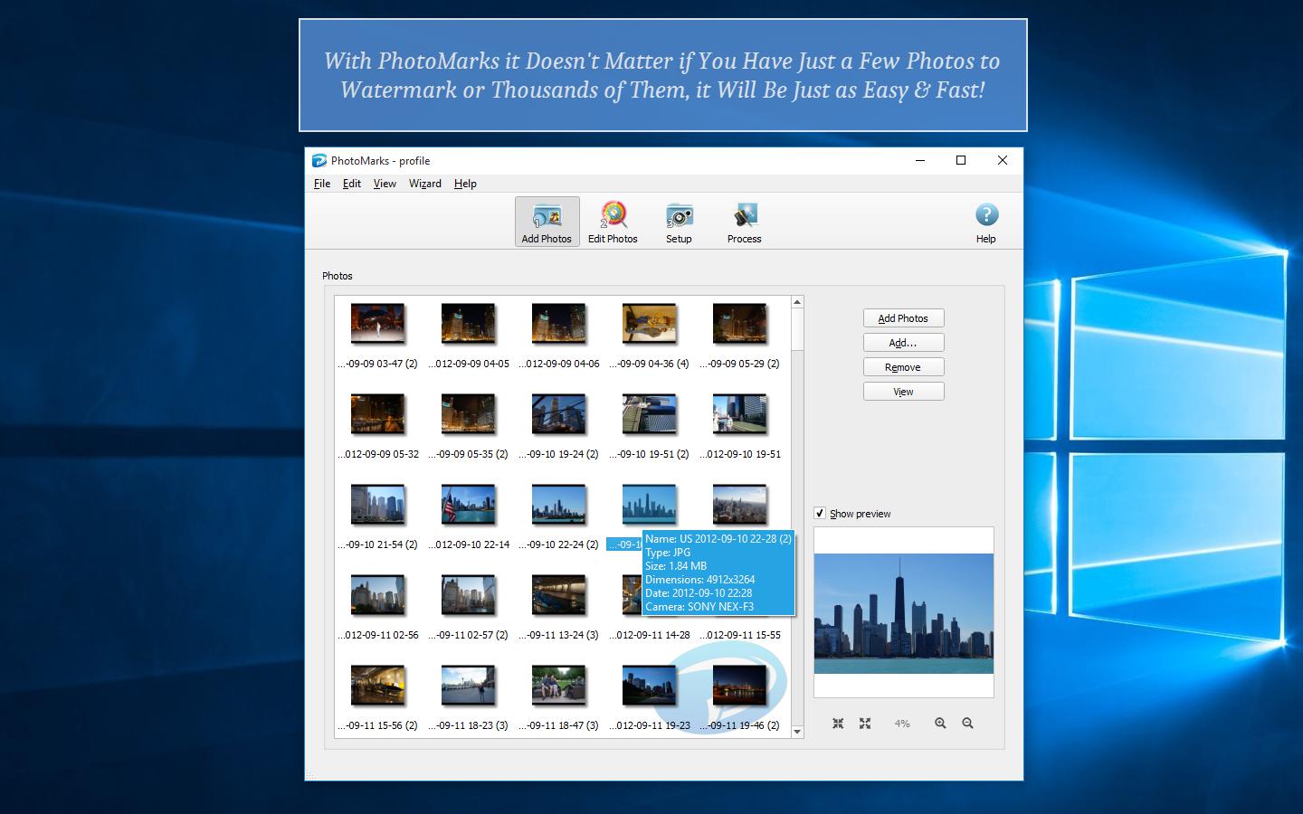Click the 4% zoom level indicator
The height and width of the screenshot is (814, 1303).
902,723
